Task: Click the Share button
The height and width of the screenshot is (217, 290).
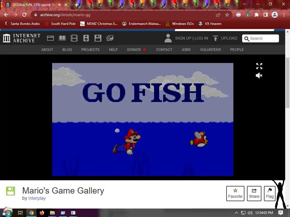Action: click(254, 193)
